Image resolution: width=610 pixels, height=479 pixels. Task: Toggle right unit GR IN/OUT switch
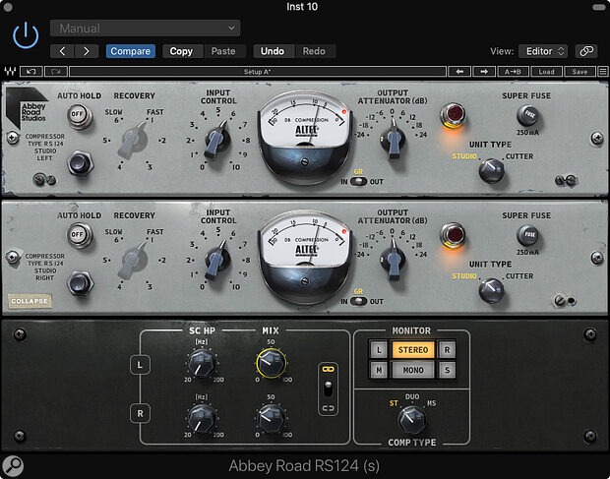point(358,301)
